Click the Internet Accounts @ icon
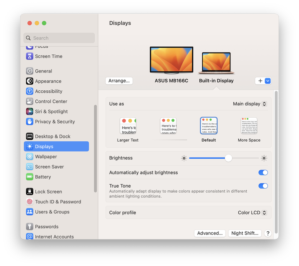 point(29,236)
